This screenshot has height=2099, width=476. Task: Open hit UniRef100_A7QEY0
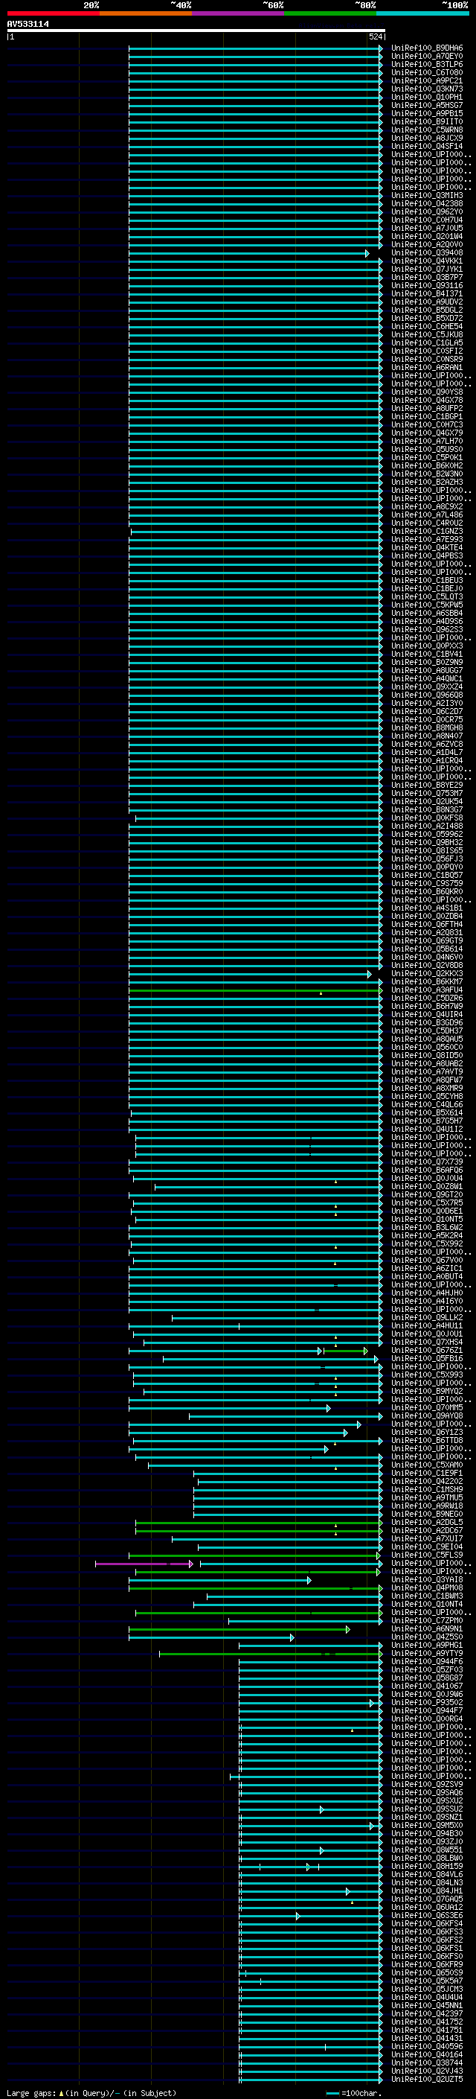click(427, 57)
